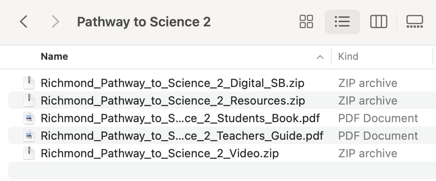The width and height of the screenshot is (436, 181).
Task: Select Richmond_Pathway_to_Science_2_Digital_SB.zip file
Action: point(173,83)
